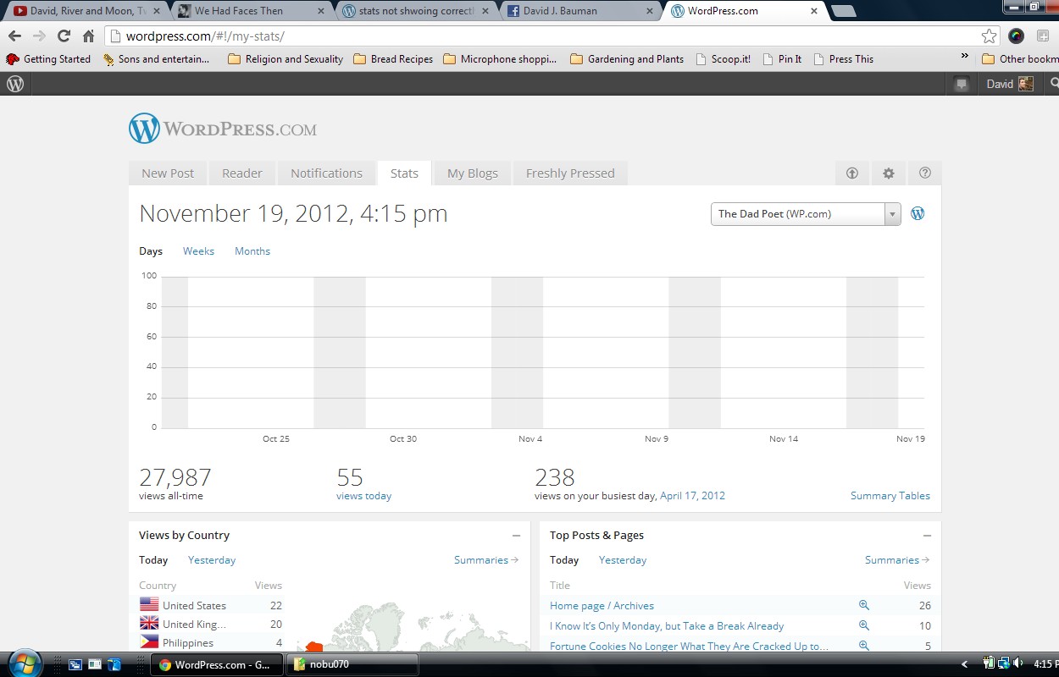Click the Pin It bookmarklet
The height and width of the screenshot is (677, 1059).
[x=782, y=59]
